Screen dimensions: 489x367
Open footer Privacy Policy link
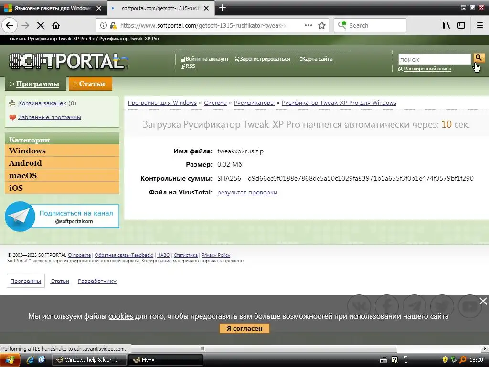pos(216,255)
